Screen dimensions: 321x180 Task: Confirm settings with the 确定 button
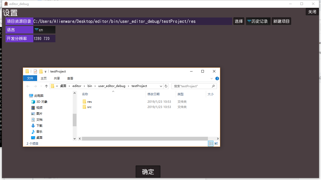tap(148, 172)
